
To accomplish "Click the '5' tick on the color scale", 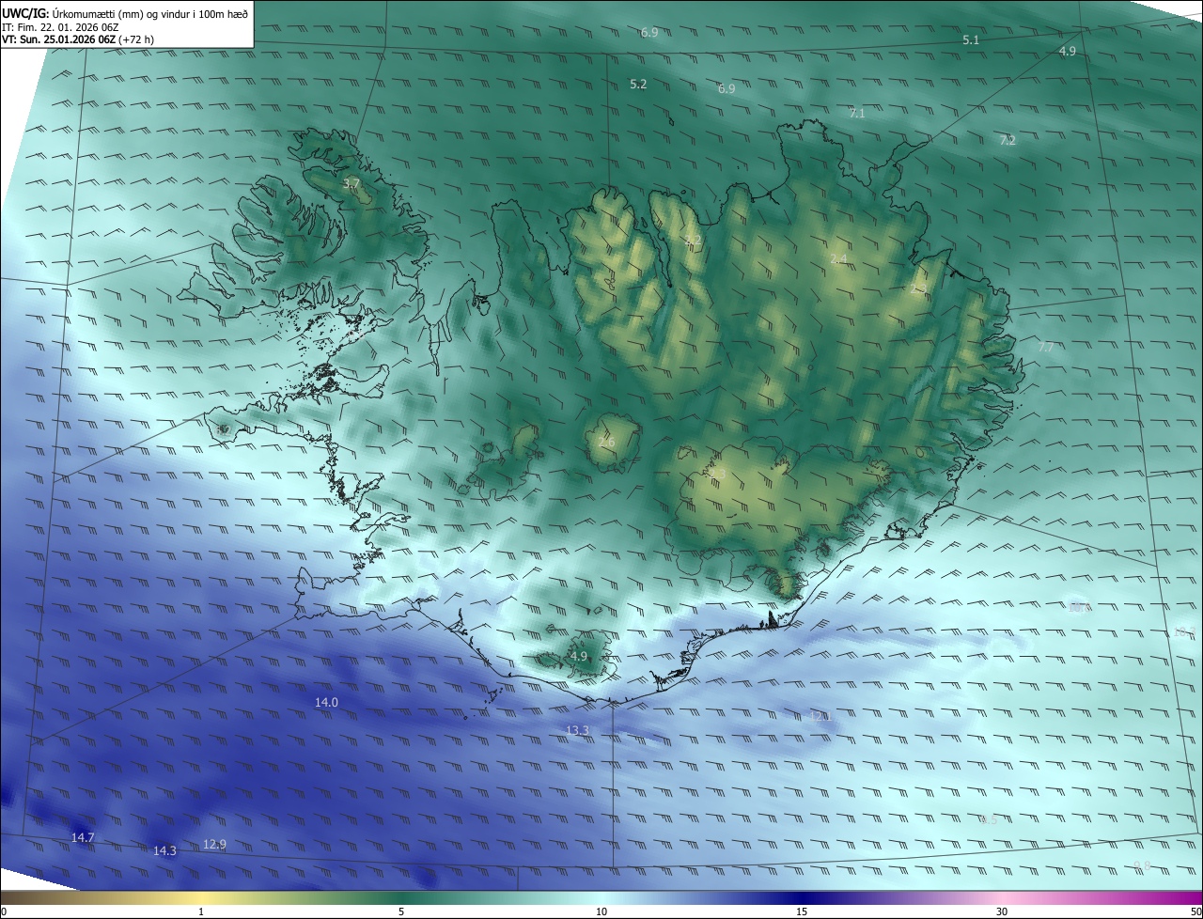I will (x=401, y=911).
